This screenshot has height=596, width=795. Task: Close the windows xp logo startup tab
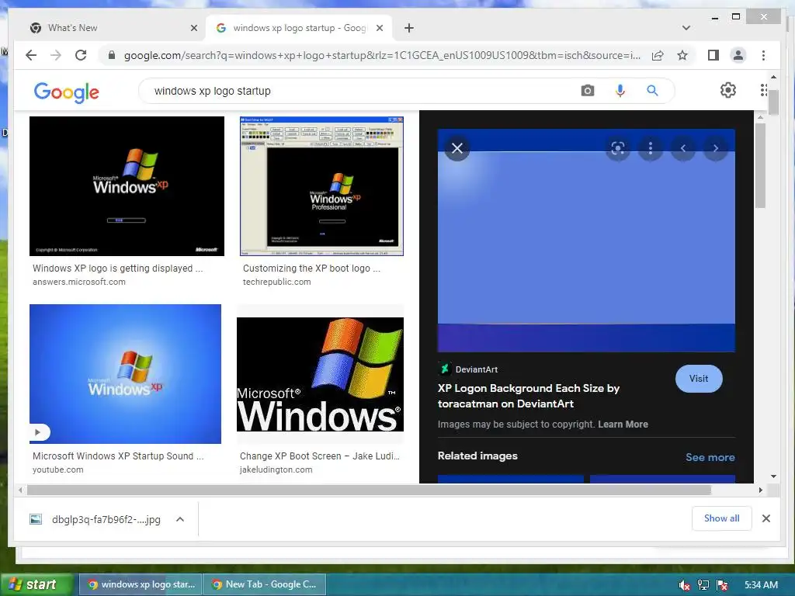pyautogui.click(x=379, y=28)
